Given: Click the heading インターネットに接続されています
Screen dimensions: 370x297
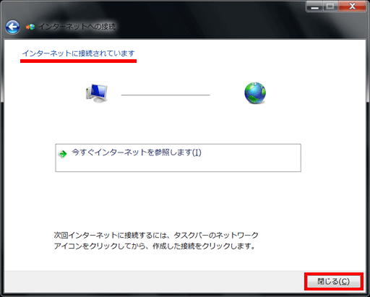Looking at the screenshot, I should (x=78, y=53).
